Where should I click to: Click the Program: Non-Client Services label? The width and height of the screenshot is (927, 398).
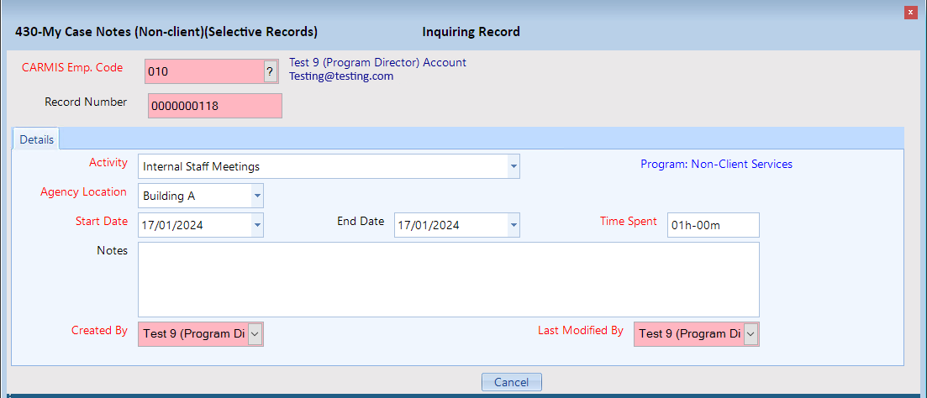[x=716, y=165]
